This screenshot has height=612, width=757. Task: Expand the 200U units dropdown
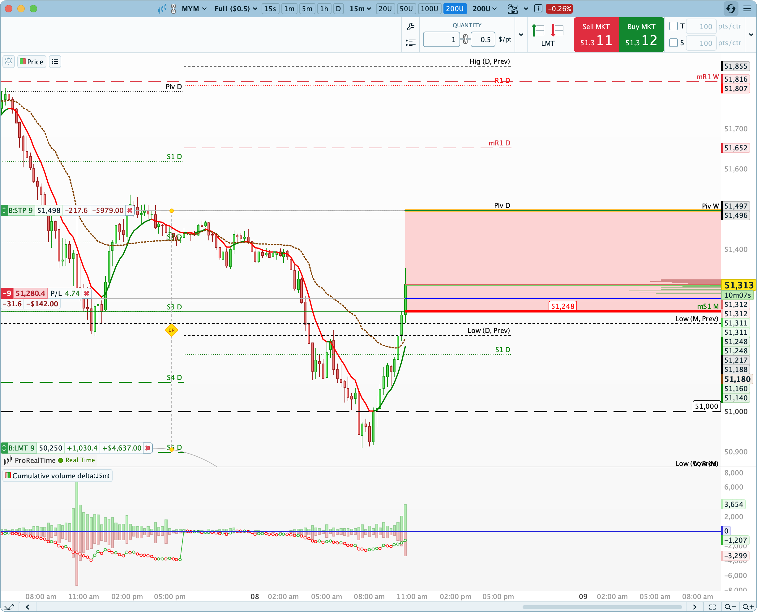(x=484, y=9)
